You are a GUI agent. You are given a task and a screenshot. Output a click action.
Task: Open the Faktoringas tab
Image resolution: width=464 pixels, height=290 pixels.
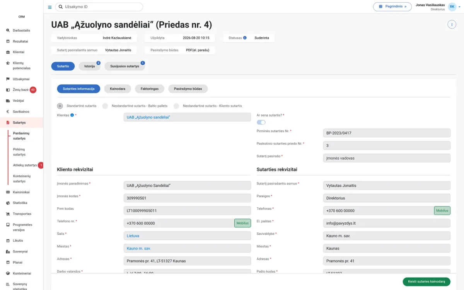point(150,89)
